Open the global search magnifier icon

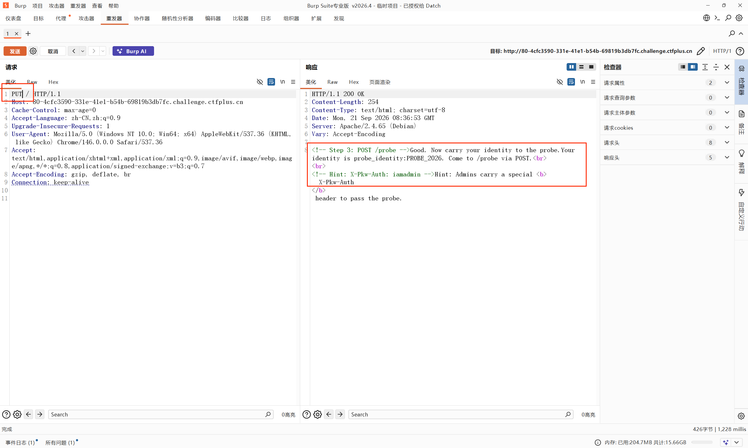click(x=728, y=18)
